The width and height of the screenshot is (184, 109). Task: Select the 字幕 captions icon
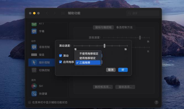click(x=34, y=31)
